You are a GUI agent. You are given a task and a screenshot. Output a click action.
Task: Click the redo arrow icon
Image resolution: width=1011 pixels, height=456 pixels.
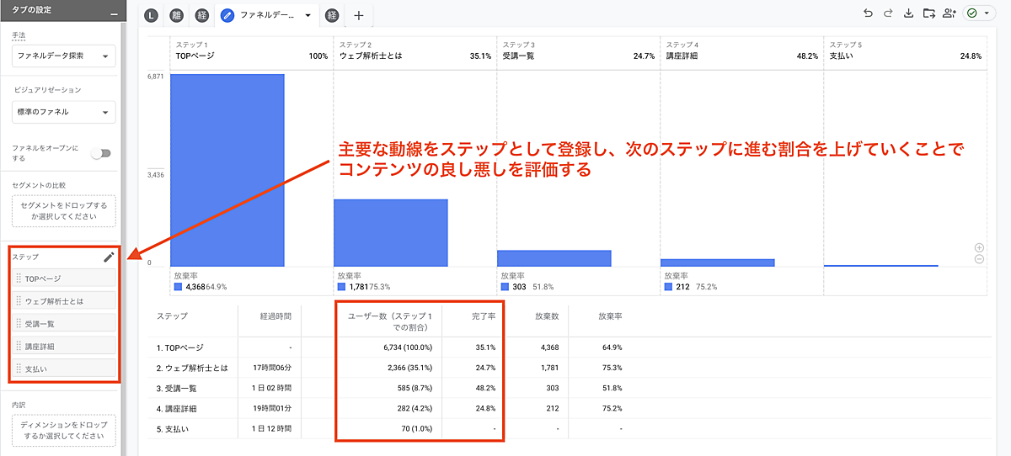click(888, 13)
